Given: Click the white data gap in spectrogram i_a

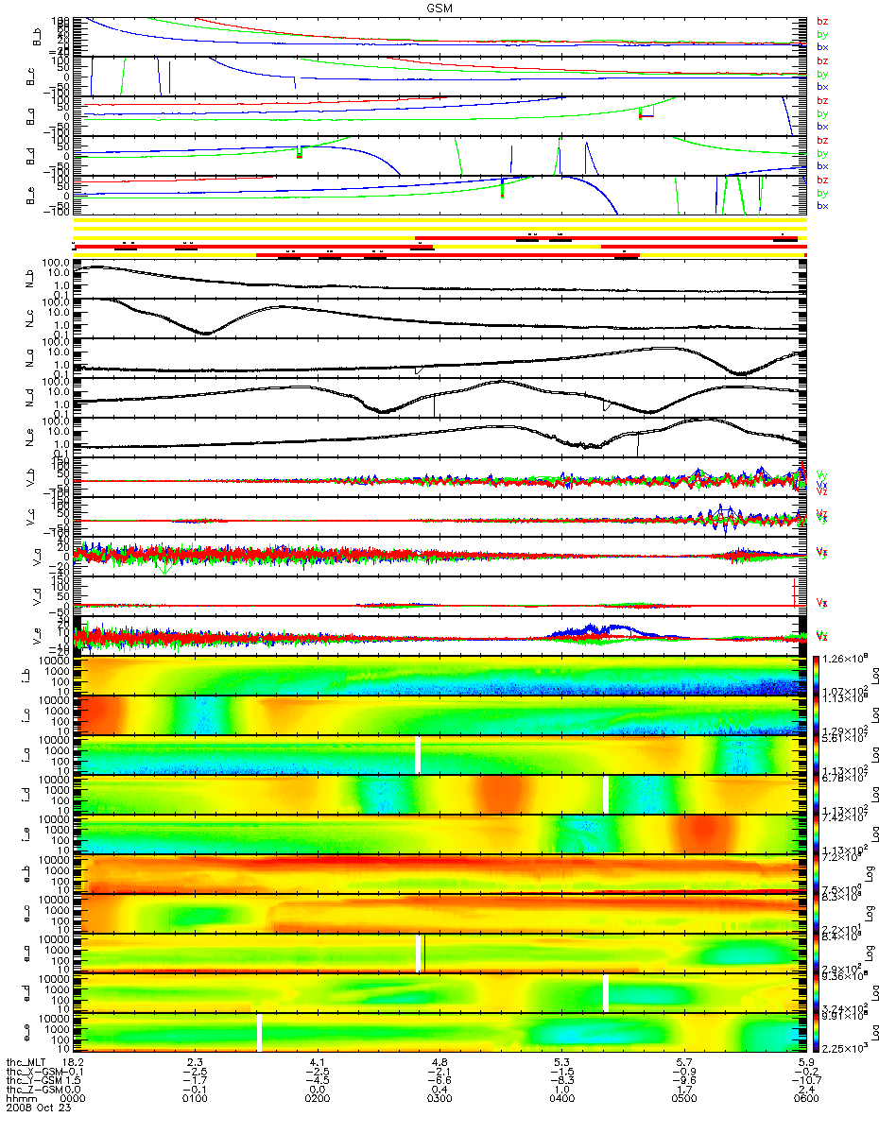Looking at the screenshot, I should click(418, 755).
